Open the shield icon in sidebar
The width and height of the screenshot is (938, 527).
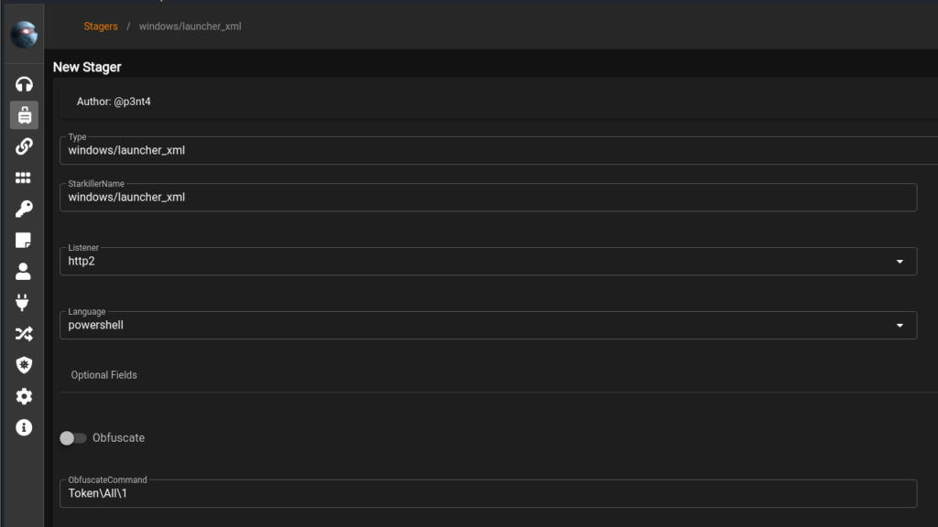(24, 364)
